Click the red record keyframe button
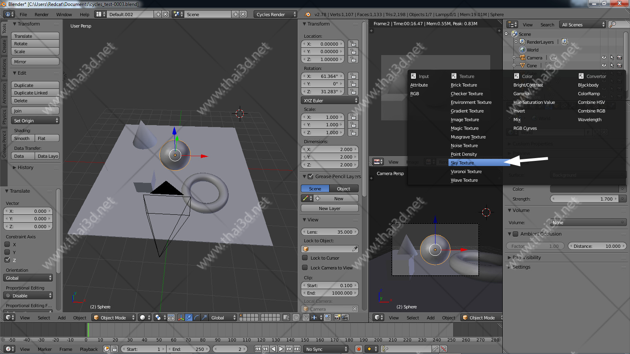 [x=358, y=349]
